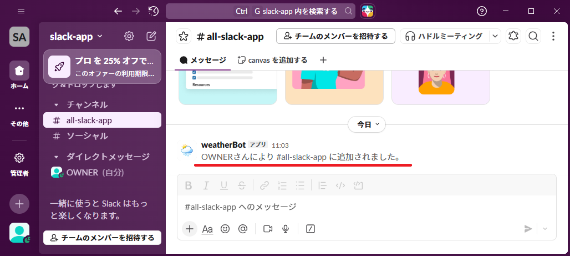Open the ホーム home view

(x=19, y=75)
